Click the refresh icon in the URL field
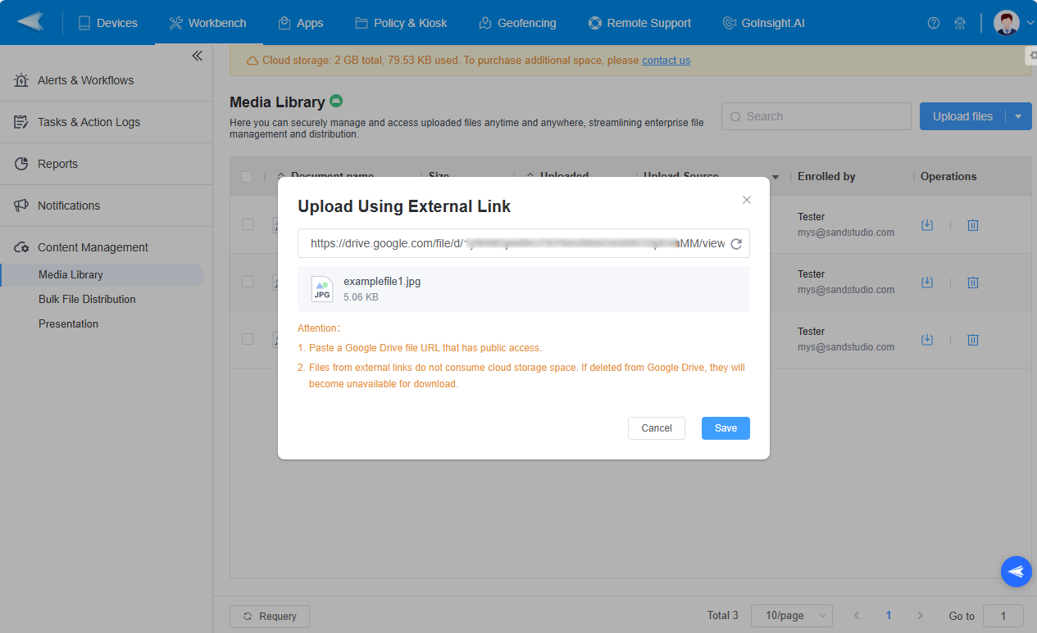Screen dimensions: 1037x633 click(736, 244)
